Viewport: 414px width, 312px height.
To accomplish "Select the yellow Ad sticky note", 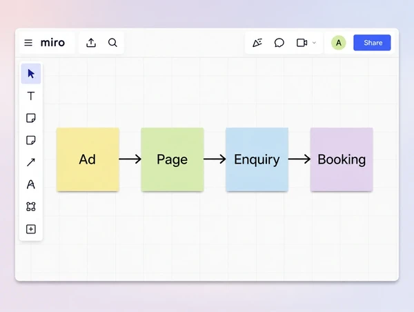I will click(88, 159).
